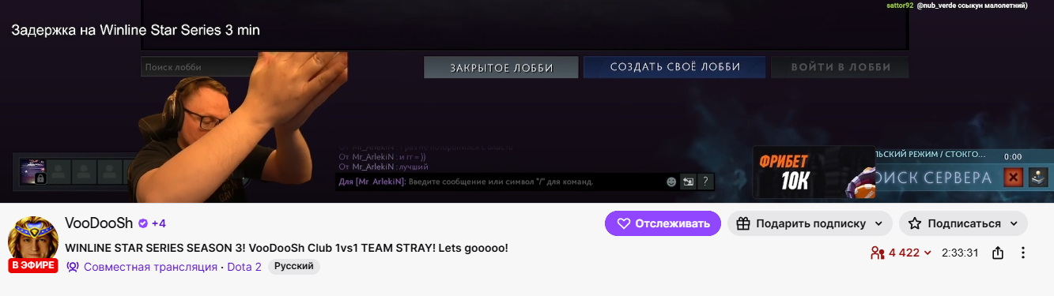Click the red X cancel search button
The height and width of the screenshot is (296, 1054).
tap(1013, 177)
